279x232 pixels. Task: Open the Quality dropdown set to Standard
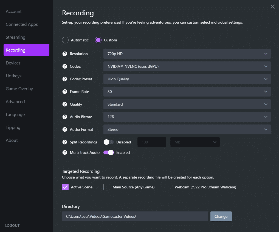187,104
